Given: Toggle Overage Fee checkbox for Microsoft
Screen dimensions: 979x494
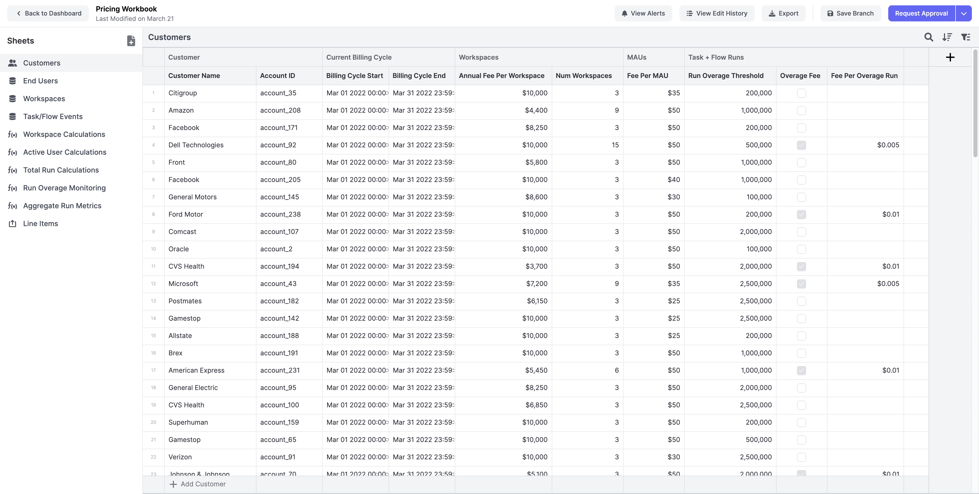Looking at the screenshot, I should pos(802,284).
